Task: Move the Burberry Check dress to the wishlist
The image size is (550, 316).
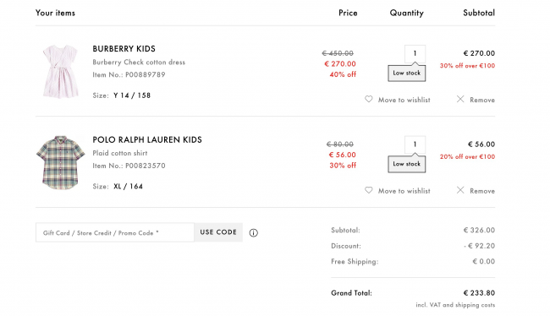Action: (404, 100)
